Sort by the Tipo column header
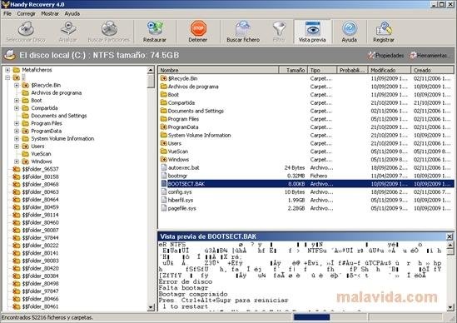The width and height of the screenshot is (457, 323). (322, 70)
